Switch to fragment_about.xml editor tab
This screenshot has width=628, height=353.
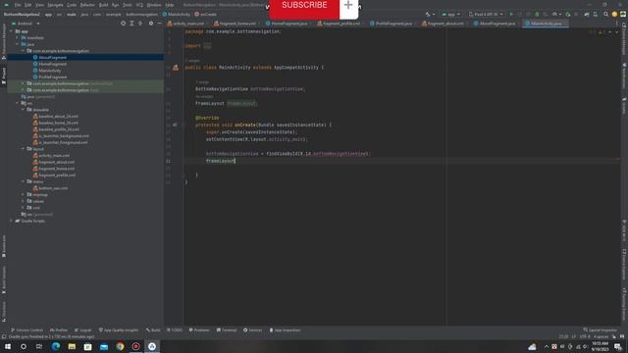(443, 24)
